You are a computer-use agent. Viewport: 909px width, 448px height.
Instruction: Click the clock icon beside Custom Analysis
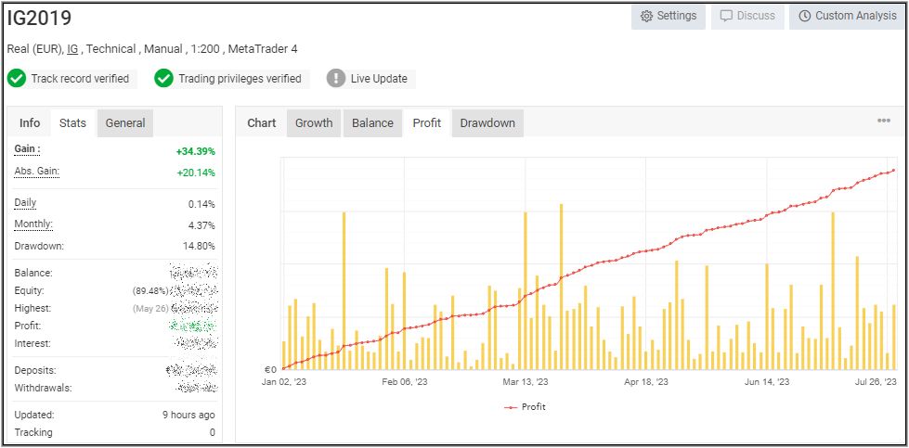804,17
